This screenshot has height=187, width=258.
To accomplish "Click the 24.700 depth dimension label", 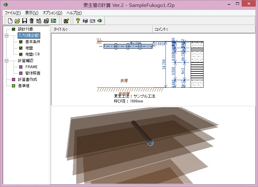I will coord(164,64).
